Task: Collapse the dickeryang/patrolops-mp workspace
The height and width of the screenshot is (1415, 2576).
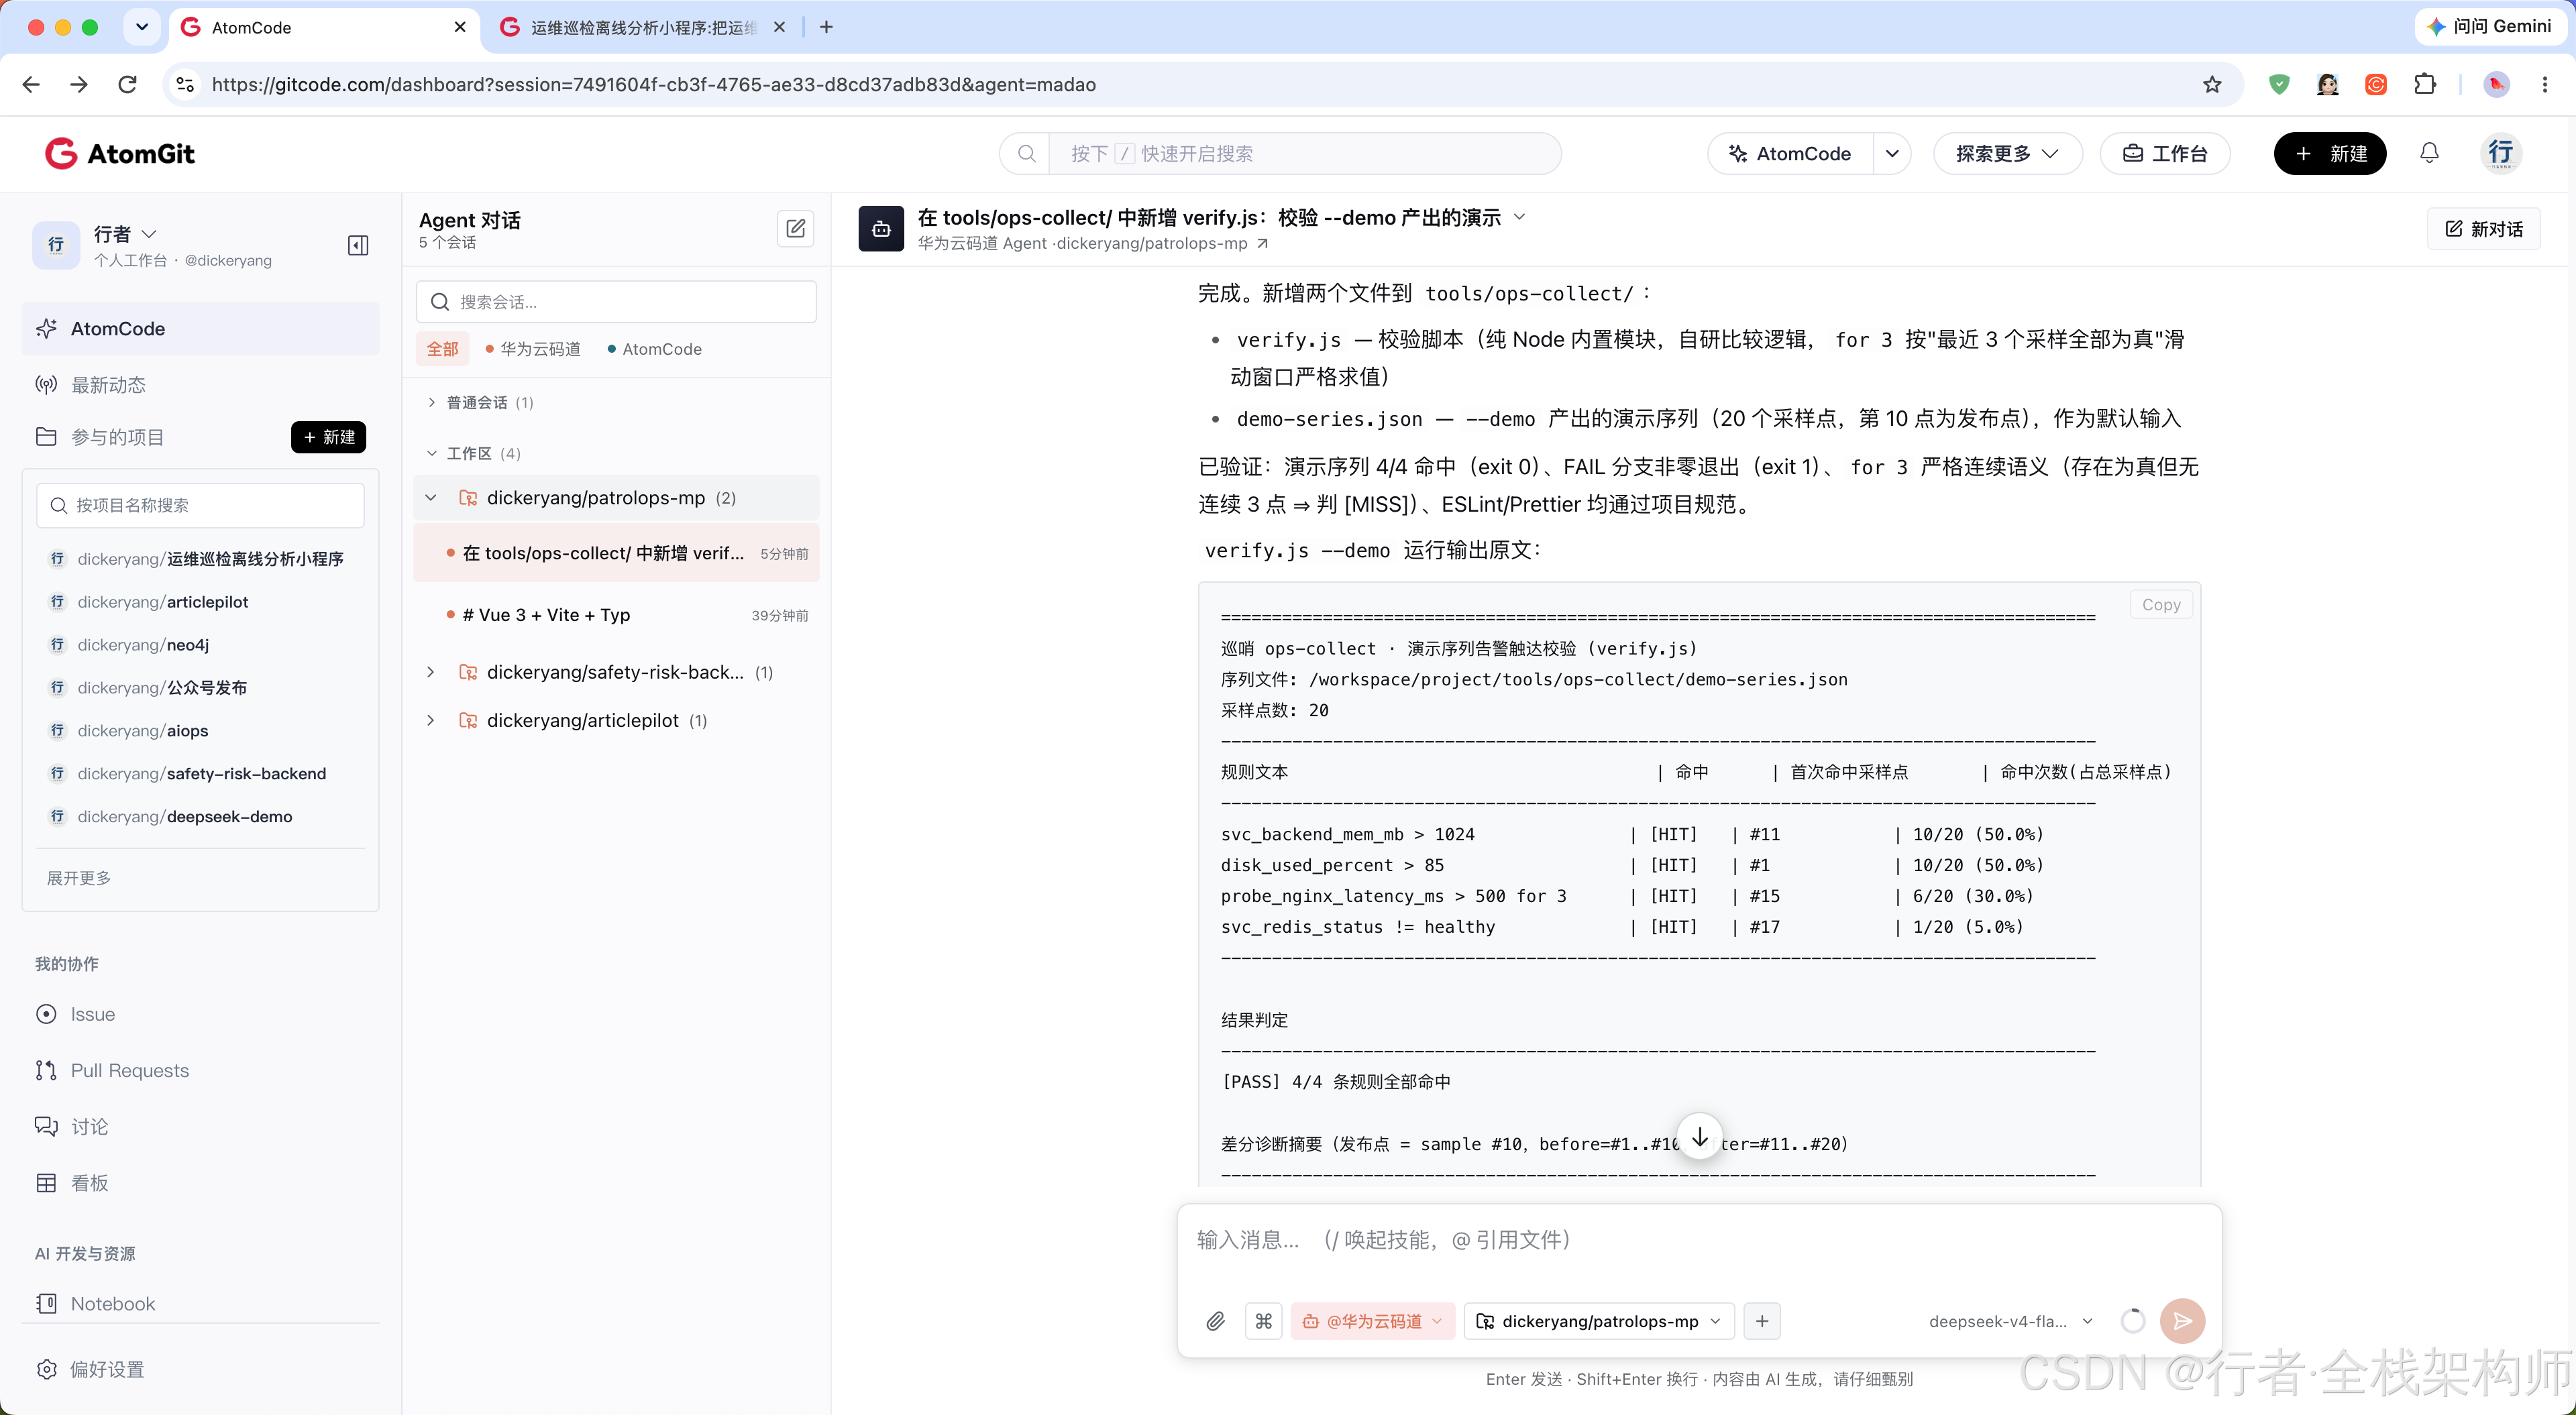Action: tap(431, 498)
